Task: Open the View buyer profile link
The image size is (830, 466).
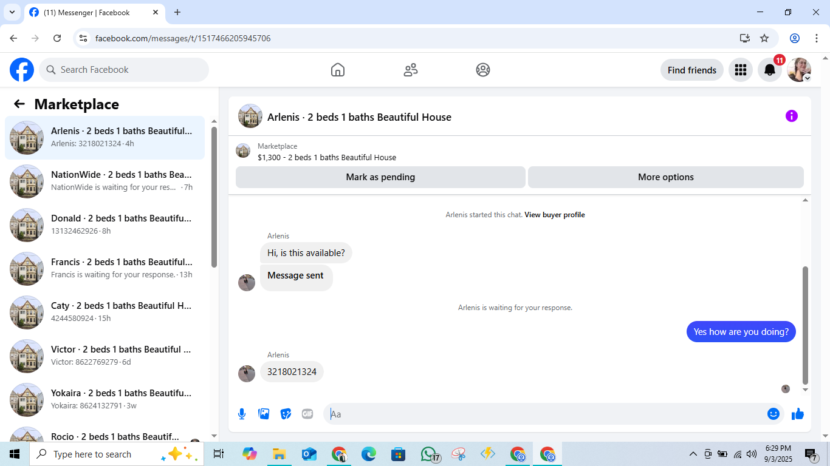Action: [x=555, y=215]
